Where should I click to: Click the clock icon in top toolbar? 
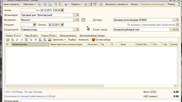[x=101, y=4]
